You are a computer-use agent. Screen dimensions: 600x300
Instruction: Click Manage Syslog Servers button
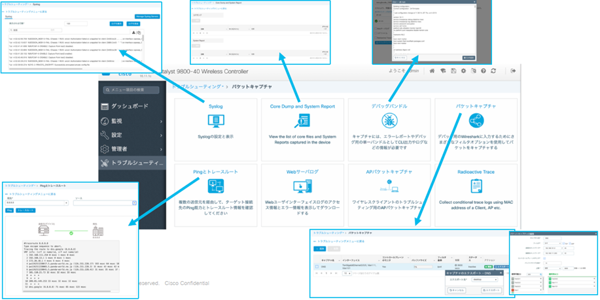tap(147, 16)
